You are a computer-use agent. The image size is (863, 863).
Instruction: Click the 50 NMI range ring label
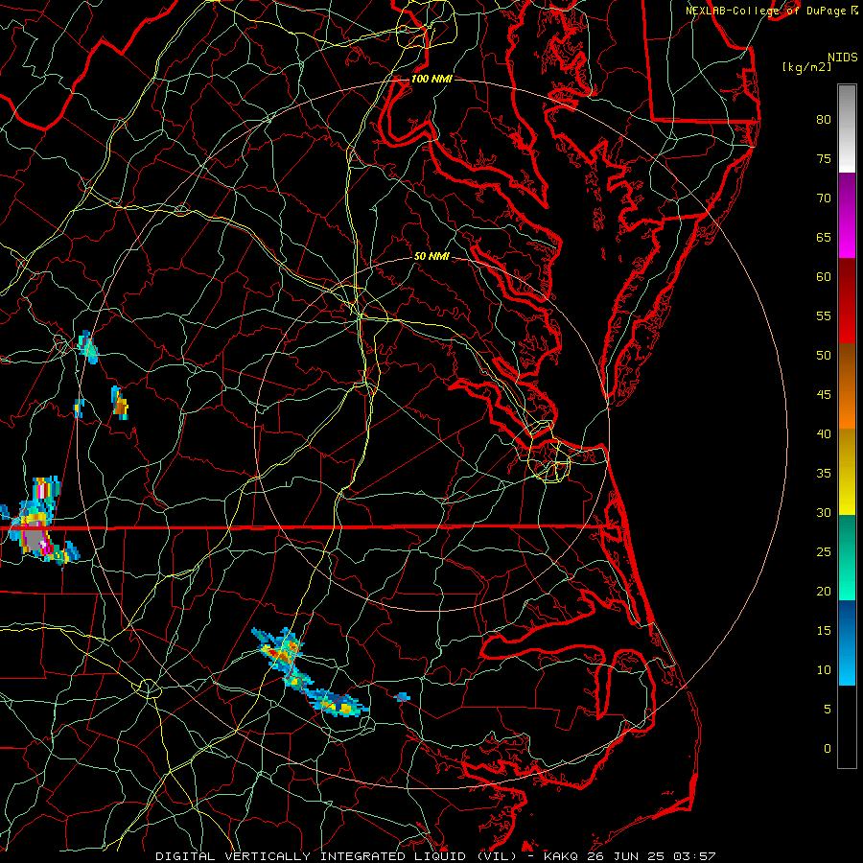pos(431,256)
